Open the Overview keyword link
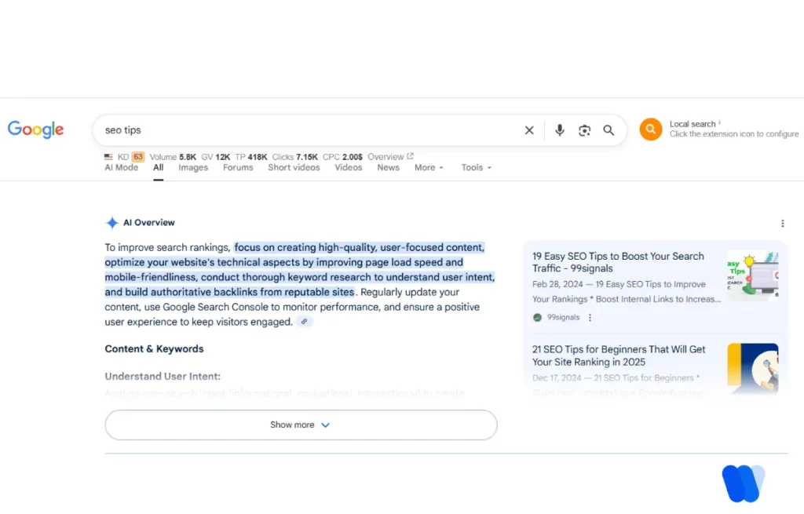The image size is (804, 514). [386, 157]
